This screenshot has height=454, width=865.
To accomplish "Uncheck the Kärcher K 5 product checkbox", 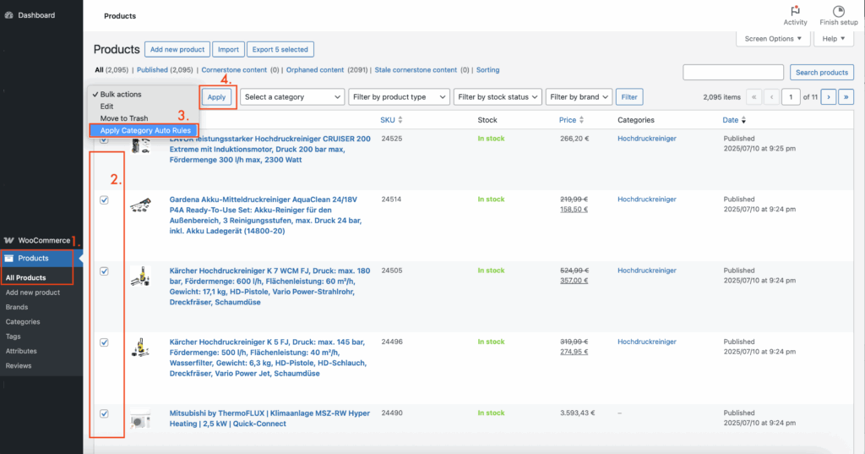I will pos(104,342).
